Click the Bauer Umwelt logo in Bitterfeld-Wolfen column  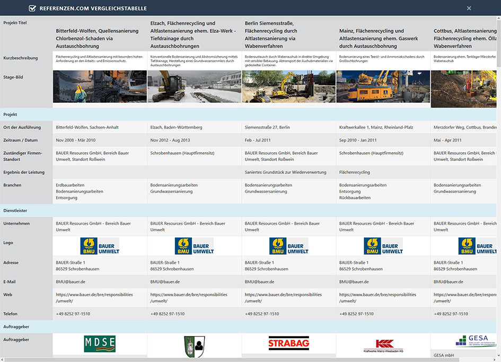[x=100, y=246]
